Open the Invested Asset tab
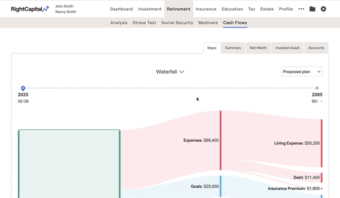Viewport: 340px width, 198px height. click(287, 48)
